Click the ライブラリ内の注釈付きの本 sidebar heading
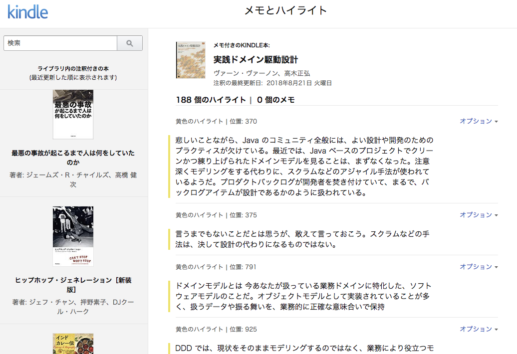The height and width of the screenshot is (354, 517). (73, 68)
